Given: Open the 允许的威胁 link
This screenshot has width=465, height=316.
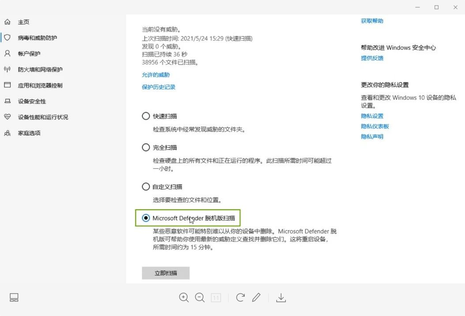Looking at the screenshot, I should 156,74.
